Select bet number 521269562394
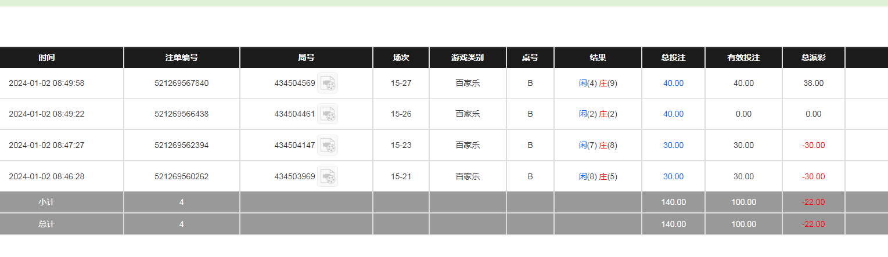888x257 pixels. tap(182, 145)
